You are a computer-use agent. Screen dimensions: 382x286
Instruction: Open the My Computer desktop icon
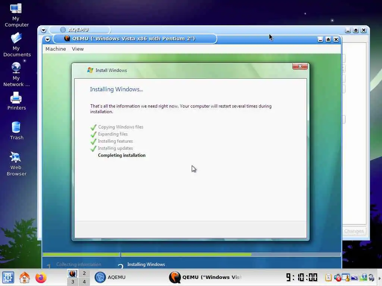tap(16, 15)
